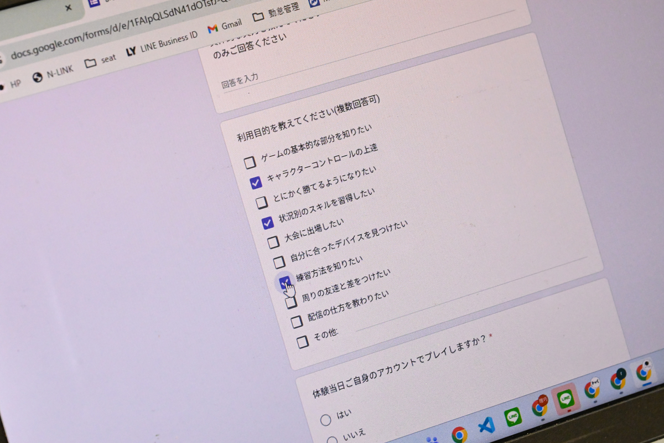The width and height of the screenshot is (664, 443).
Task: Open Chrome profile with red badge in taskbar
Action: click(x=539, y=407)
